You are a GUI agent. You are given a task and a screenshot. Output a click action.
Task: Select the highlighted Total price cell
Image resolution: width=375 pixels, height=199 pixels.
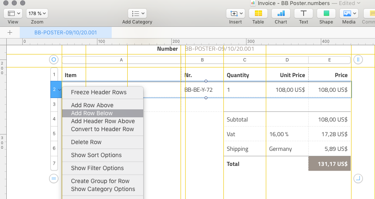[329, 164]
